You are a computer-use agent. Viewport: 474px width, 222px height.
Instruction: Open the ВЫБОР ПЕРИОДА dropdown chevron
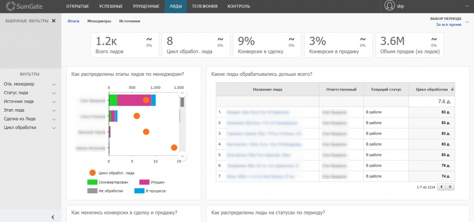coord(468,22)
